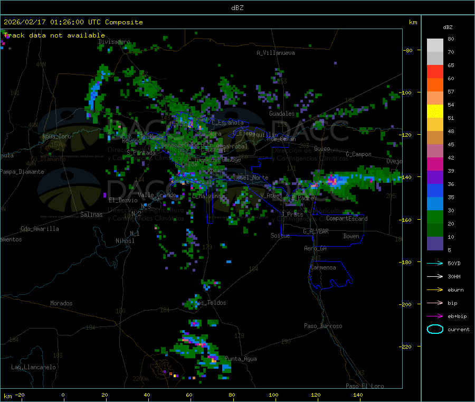Click the 'CompantEscard' map label
475x402 pixels.
[x=347, y=218]
